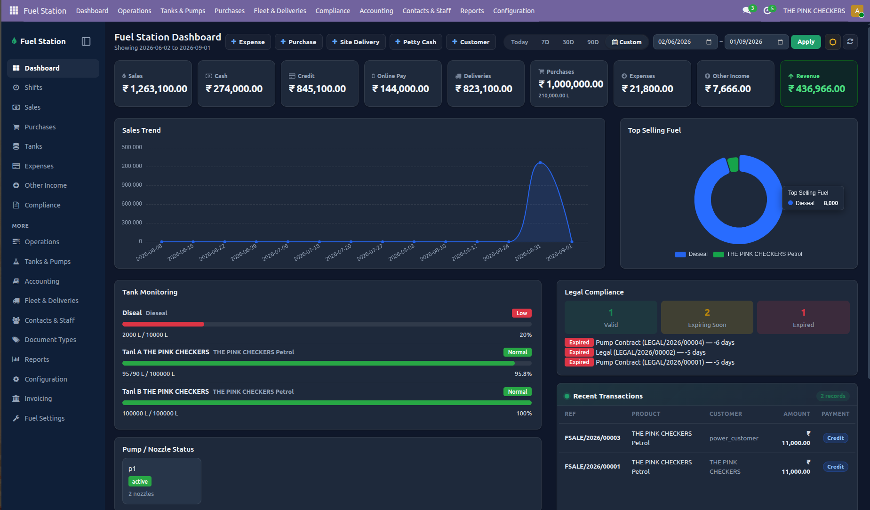Screen dimensions: 870x510
Task: Open Purchases top menu item
Action: [230, 11]
